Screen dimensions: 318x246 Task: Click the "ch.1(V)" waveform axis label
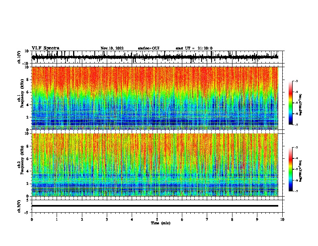(19, 57)
